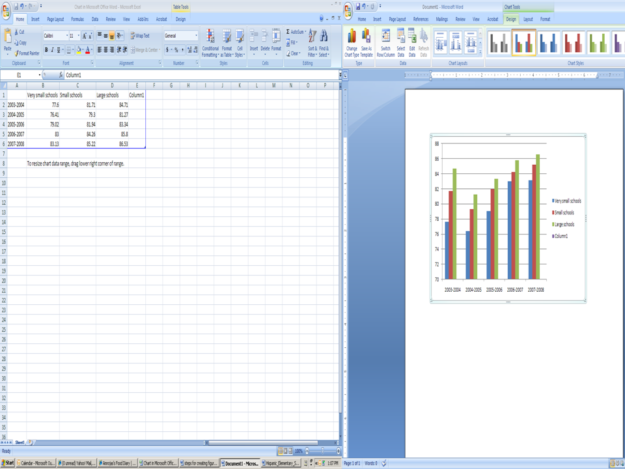Switch to Excel's Data tab
The image size is (625, 469).
[95, 19]
